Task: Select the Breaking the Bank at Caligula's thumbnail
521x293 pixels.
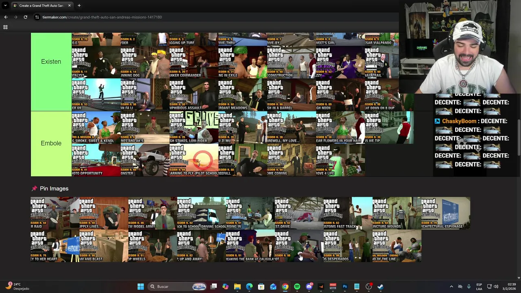Action: (250, 246)
